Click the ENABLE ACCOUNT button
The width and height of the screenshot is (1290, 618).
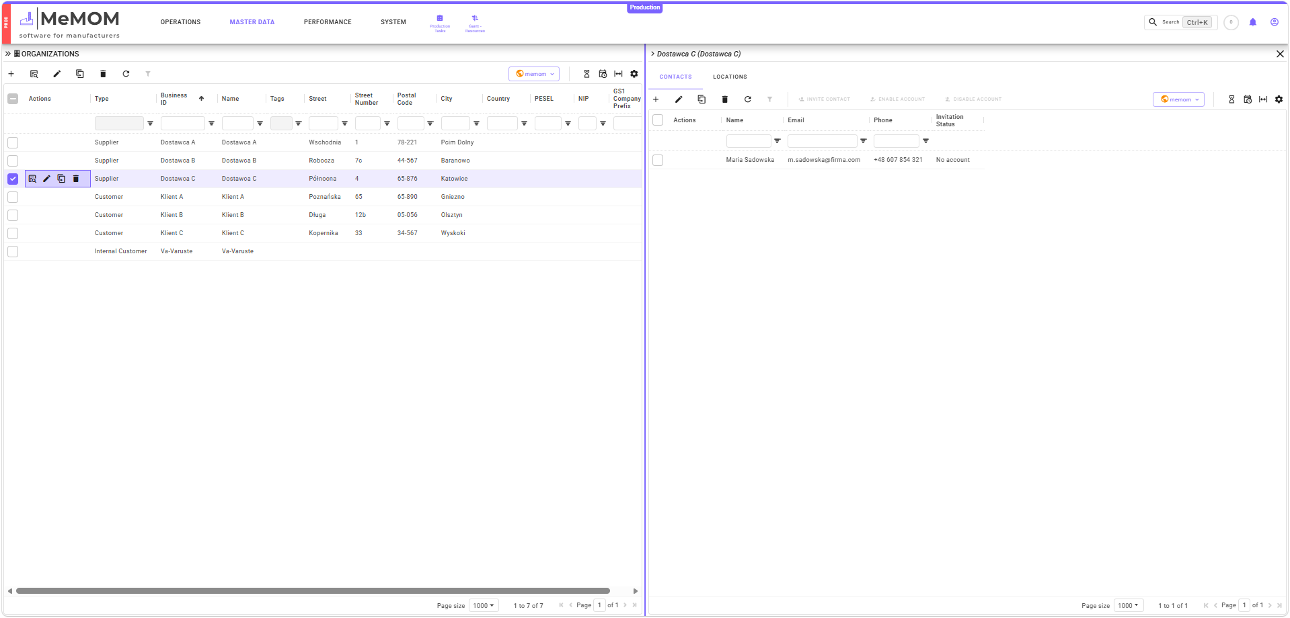[x=897, y=99]
